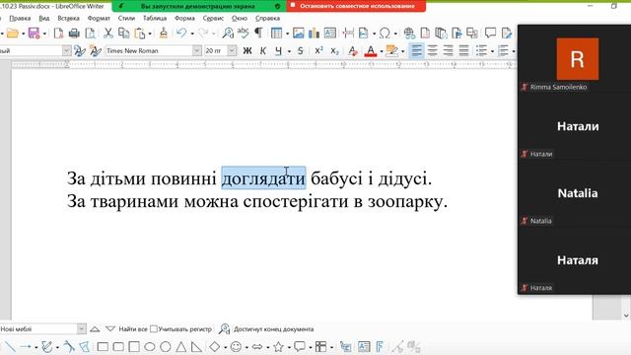Screen dimensions: 631x355
Task: Toggle underline formatting (Ч)
Action: coord(278,50)
